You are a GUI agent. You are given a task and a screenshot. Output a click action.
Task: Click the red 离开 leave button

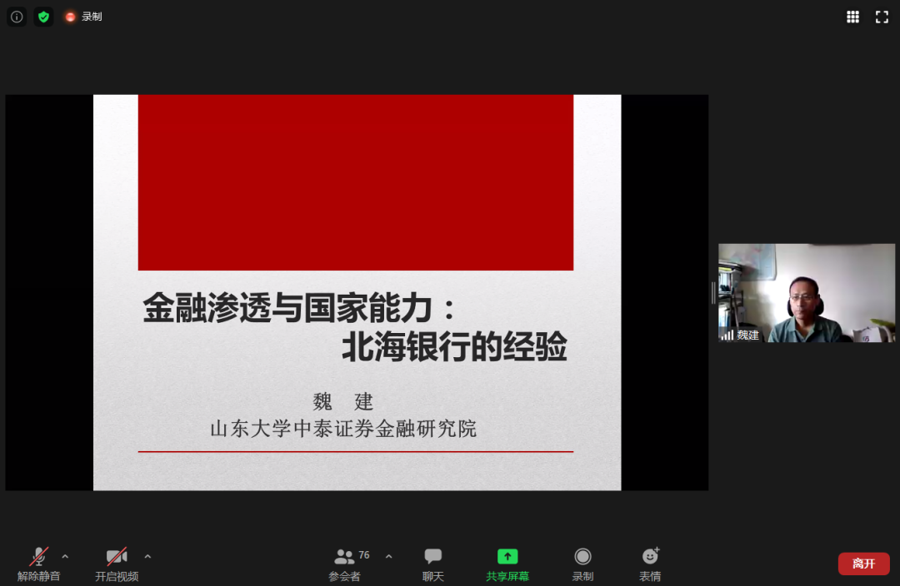click(863, 564)
